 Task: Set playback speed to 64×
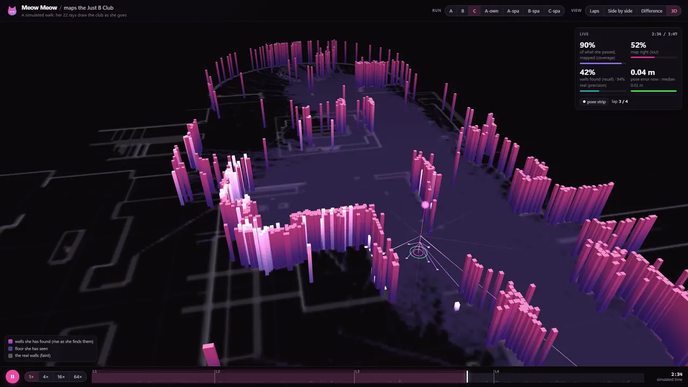(x=78, y=377)
